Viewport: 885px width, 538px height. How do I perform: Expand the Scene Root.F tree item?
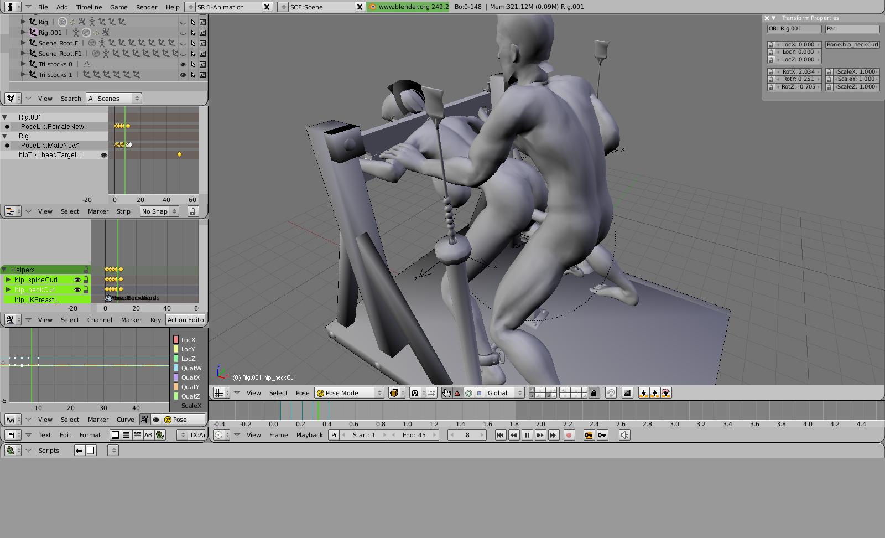coord(23,43)
